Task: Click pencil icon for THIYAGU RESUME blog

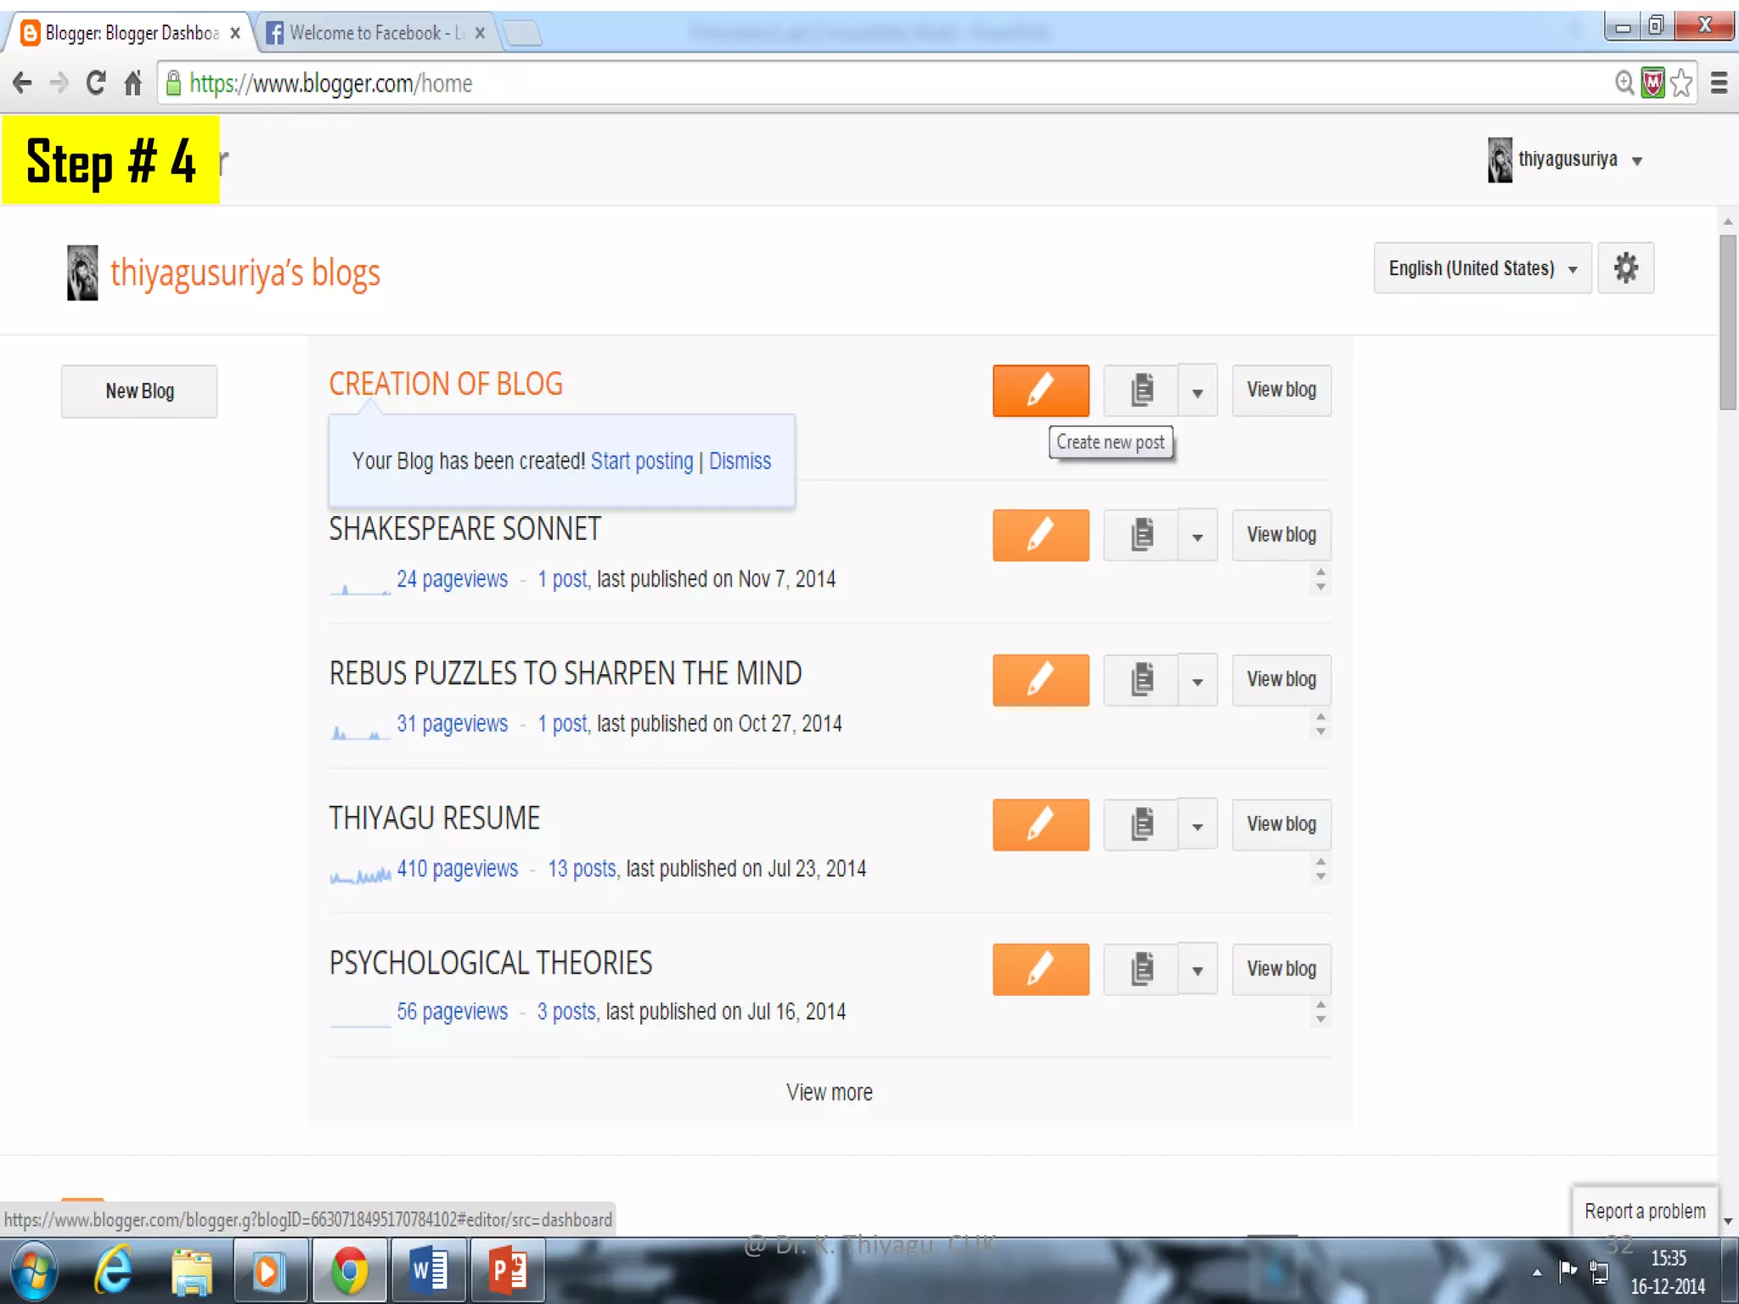Action: [1040, 824]
